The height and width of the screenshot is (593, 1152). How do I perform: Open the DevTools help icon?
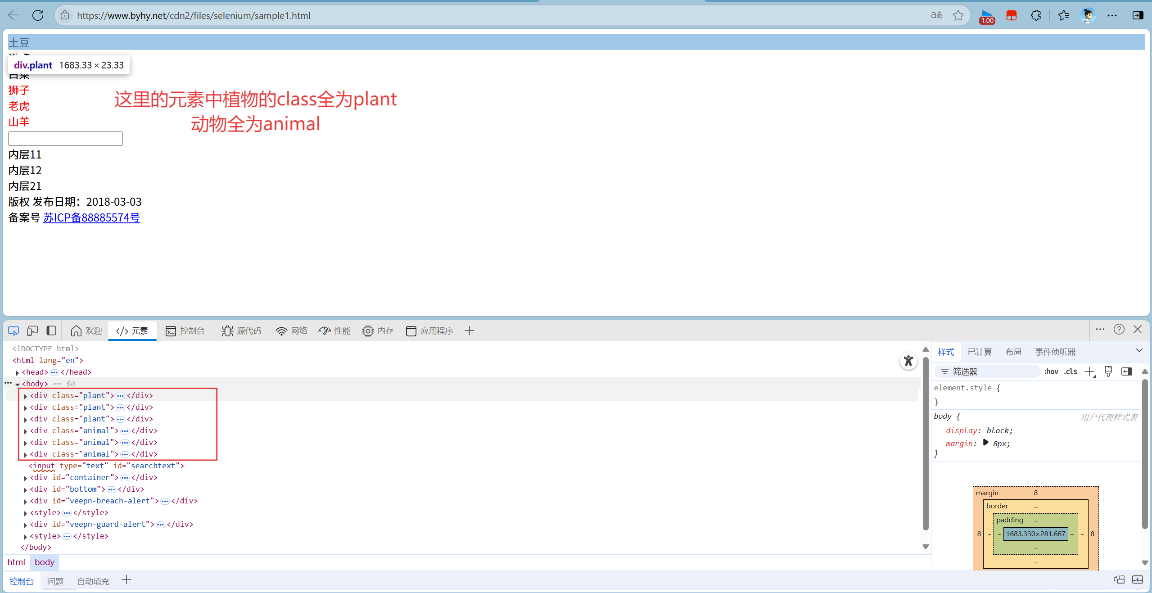click(x=1119, y=330)
